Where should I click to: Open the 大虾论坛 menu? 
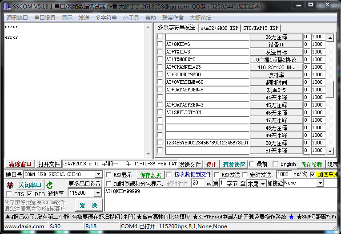coord(201,18)
